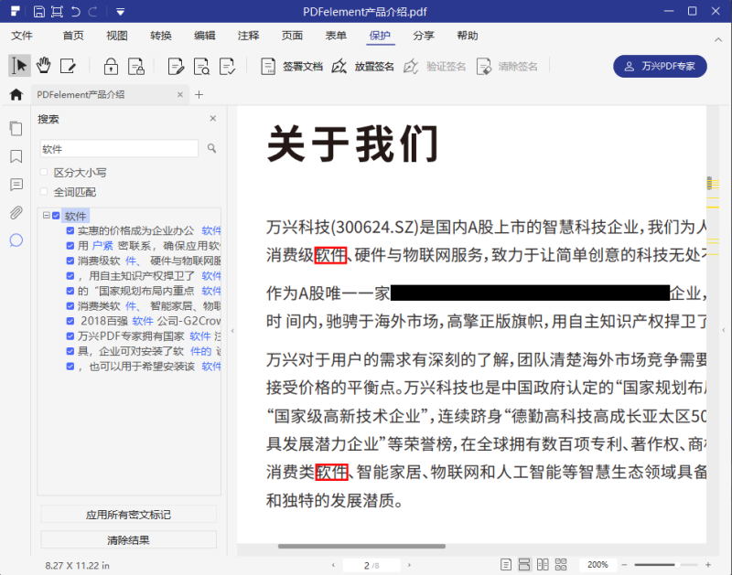Open the quick access toolbar dropdown arrow
The height and width of the screenshot is (575, 732).
point(120,12)
